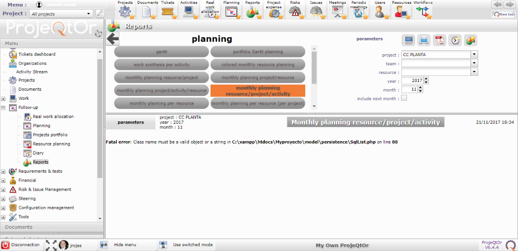Screen dimensions: 518x251
Task: Click the fullscreen arrows icon
Action: (51, 245)
